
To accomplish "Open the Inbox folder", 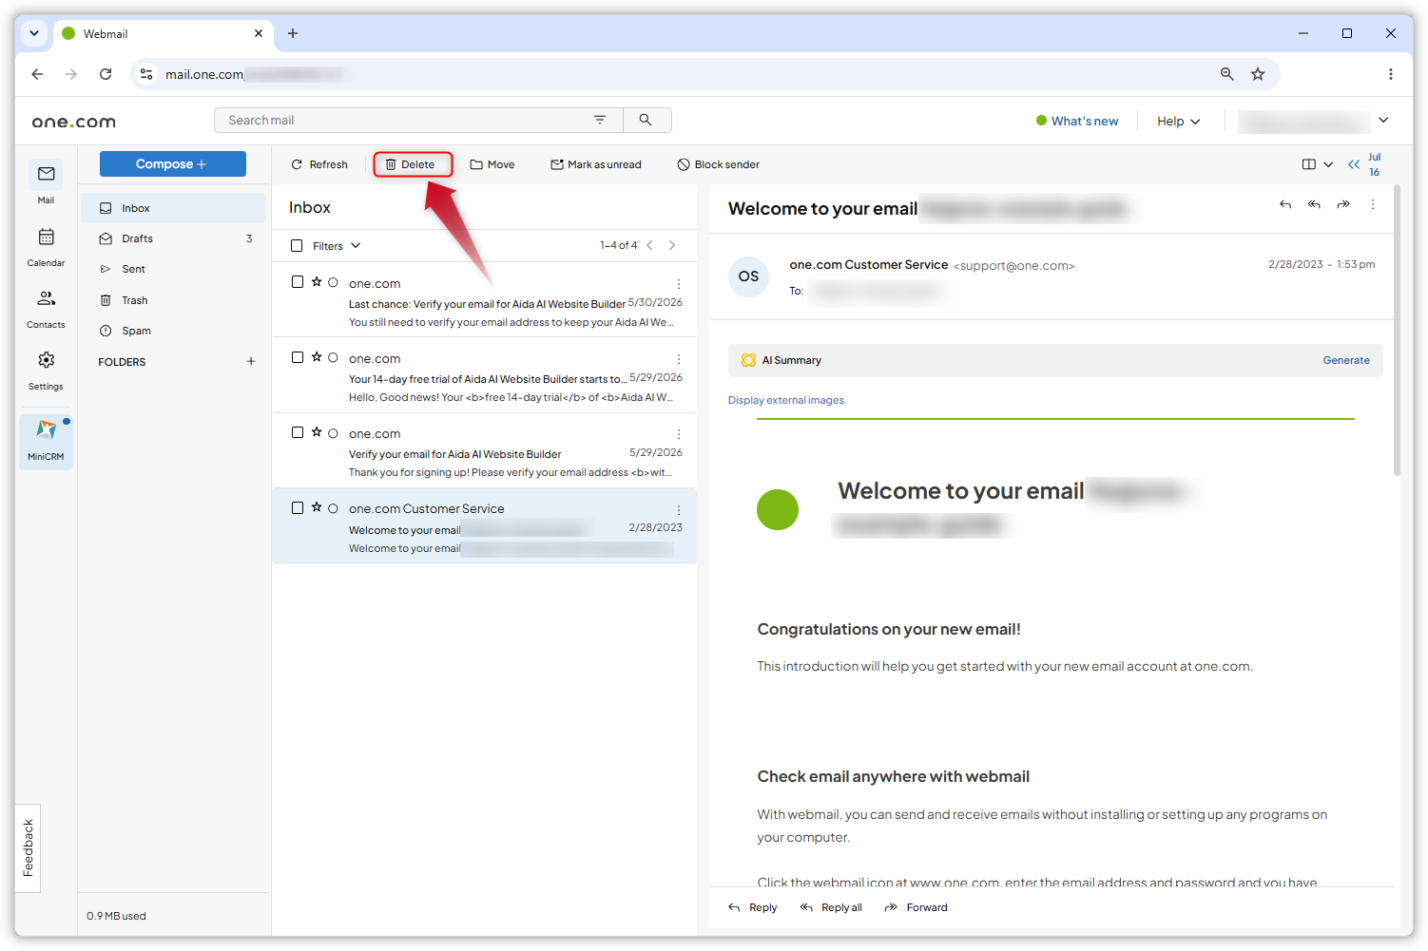I will tap(172, 208).
